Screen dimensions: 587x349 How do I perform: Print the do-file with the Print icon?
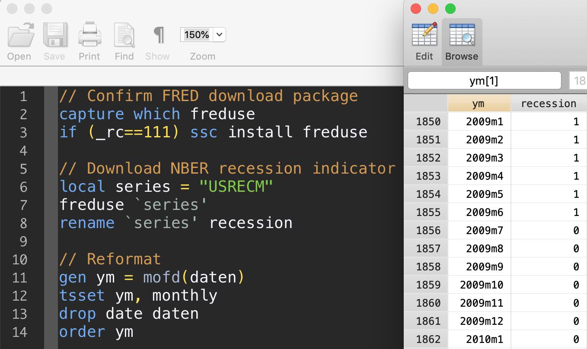point(89,35)
